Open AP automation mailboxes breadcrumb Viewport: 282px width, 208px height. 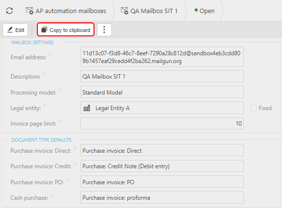66,11
